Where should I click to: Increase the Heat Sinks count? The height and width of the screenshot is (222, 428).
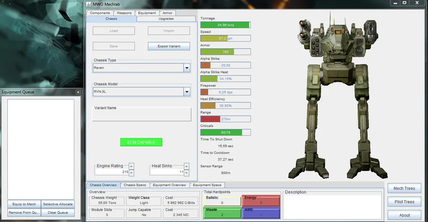[x=186, y=166]
